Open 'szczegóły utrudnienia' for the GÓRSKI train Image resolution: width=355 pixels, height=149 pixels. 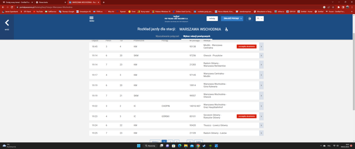point(246,116)
